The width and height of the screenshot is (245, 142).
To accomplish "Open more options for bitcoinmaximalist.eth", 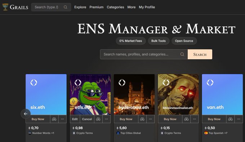I will click(195, 119).
